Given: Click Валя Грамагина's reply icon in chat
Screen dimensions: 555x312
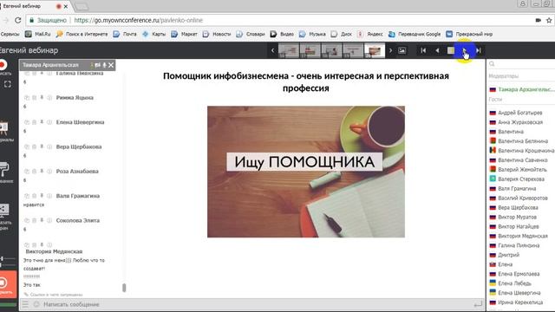Looking at the screenshot, I should [x=27, y=196].
